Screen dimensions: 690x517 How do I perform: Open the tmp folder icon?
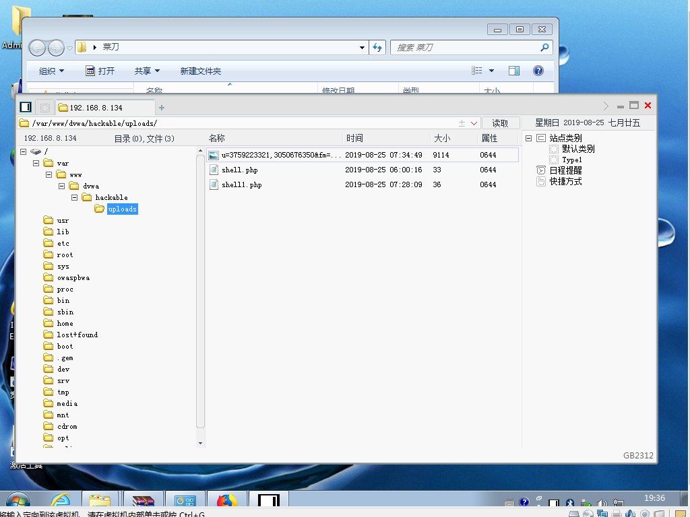[49, 392]
